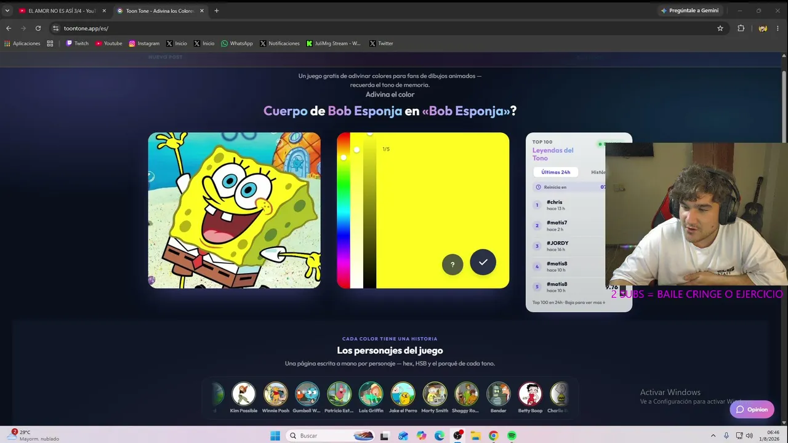Image resolution: width=788 pixels, height=443 pixels.
Task: Click the taskbar Buscar search box
Action: [331, 436]
